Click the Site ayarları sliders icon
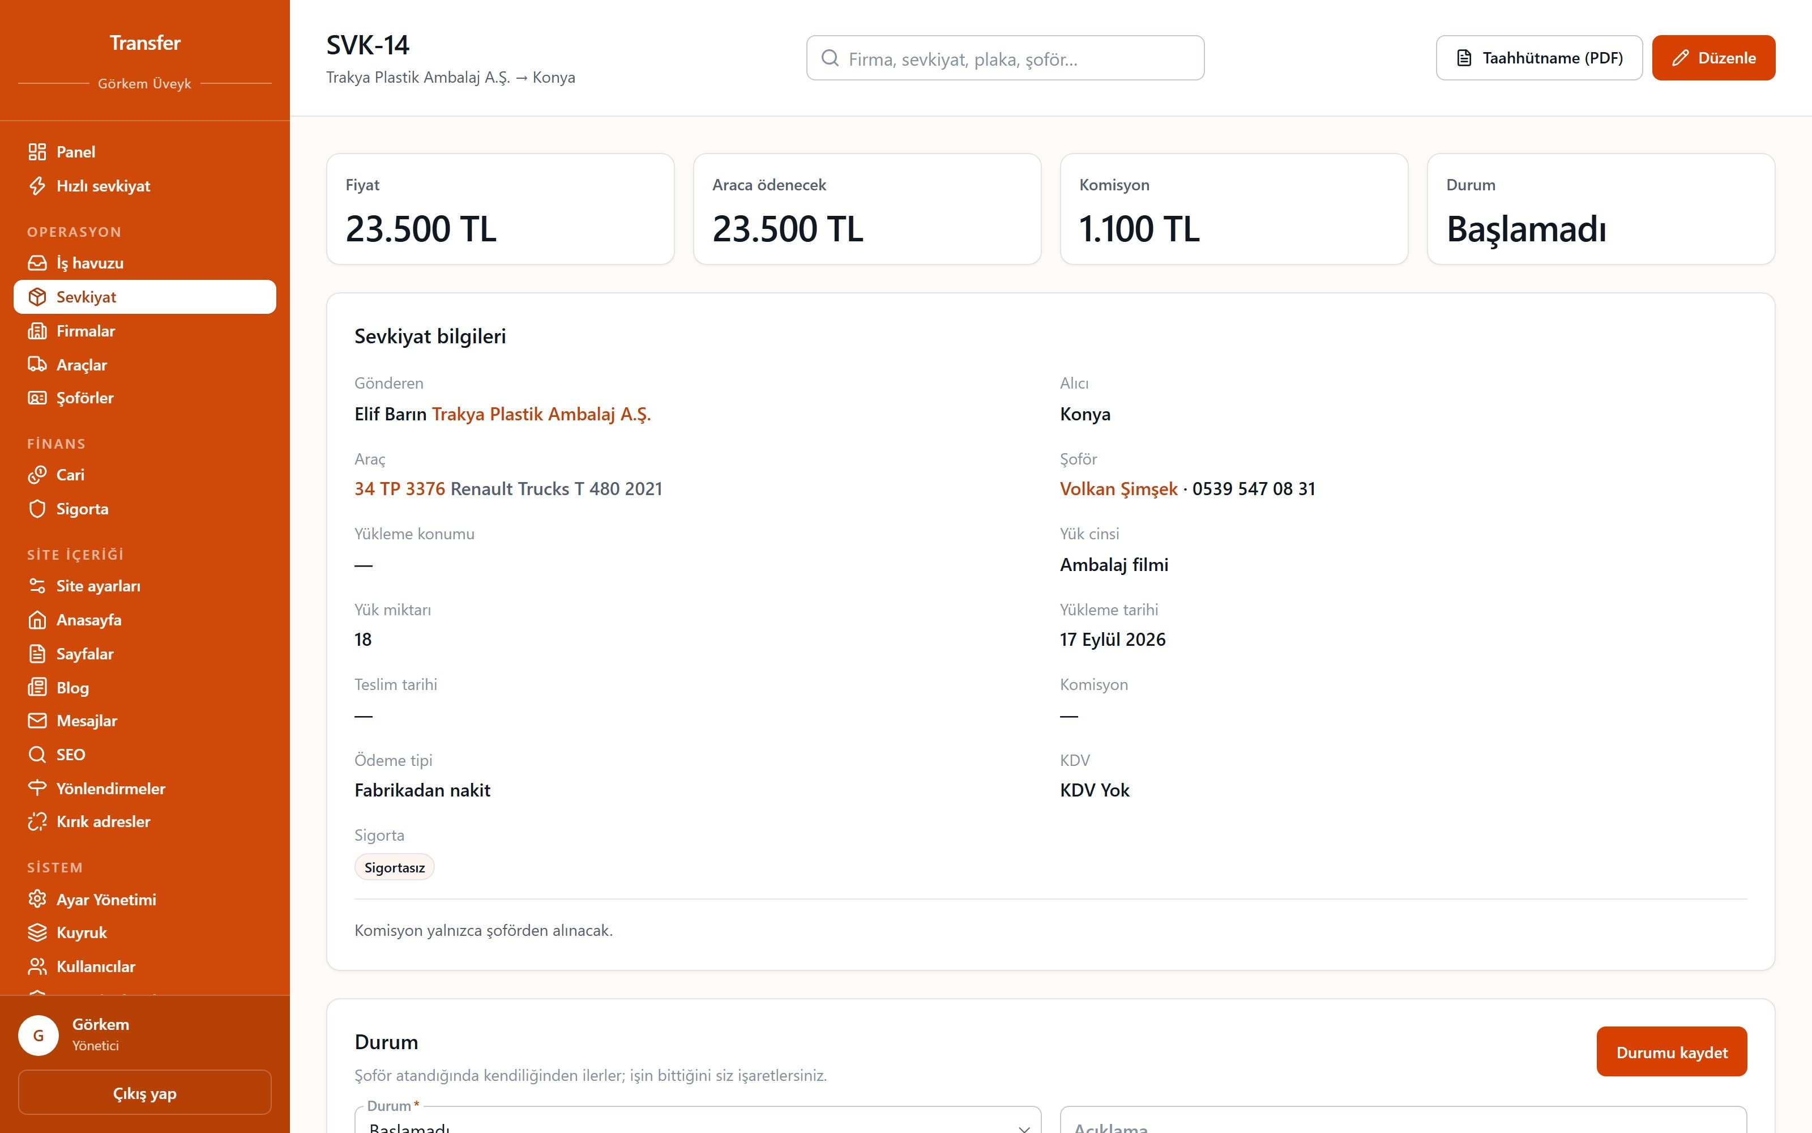Screen dimensions: 1812x1133 pyautogui.click(x=37, y=586)
